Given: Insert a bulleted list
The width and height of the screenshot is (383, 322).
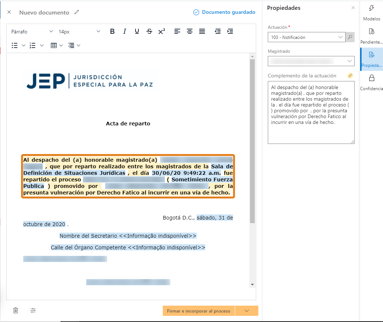Looking at the screenshot, I should (x=15, y=45).
